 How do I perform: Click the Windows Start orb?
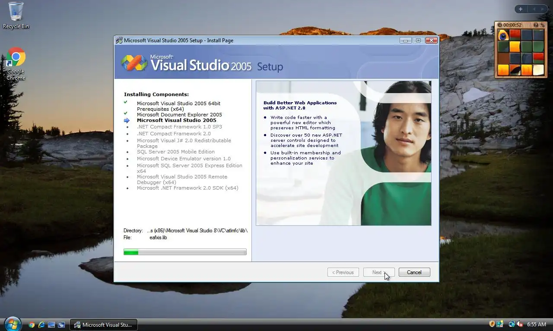click(x=12, y=324)
